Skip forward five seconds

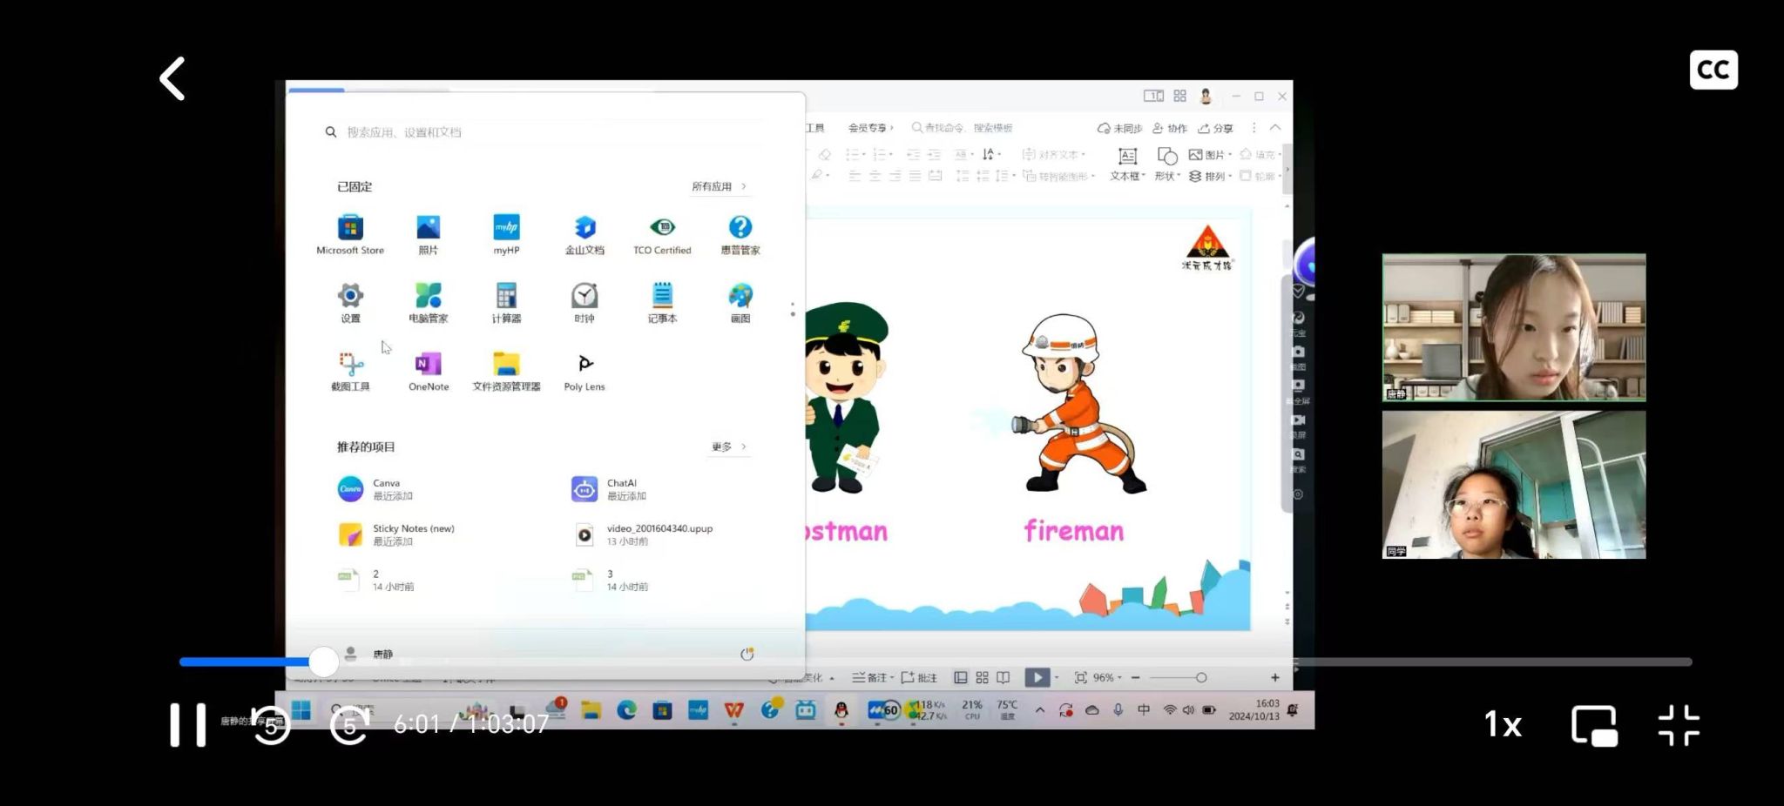tap(349, 725)
